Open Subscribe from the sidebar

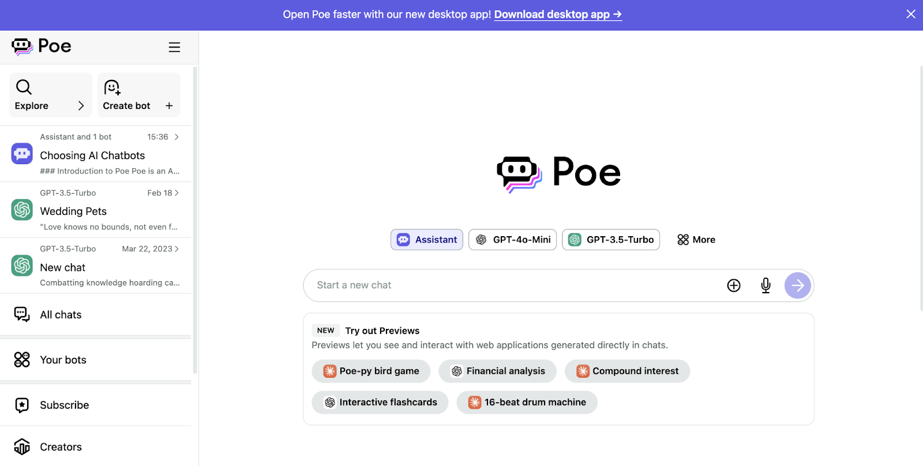(64, 405)
